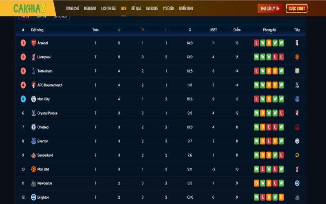Click the Cược 8XBET button

click(x=297, y=8)
